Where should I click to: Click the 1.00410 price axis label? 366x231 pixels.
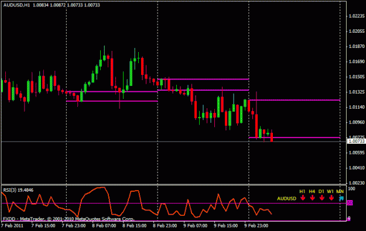pyautogui.click(x=357, y=168)
